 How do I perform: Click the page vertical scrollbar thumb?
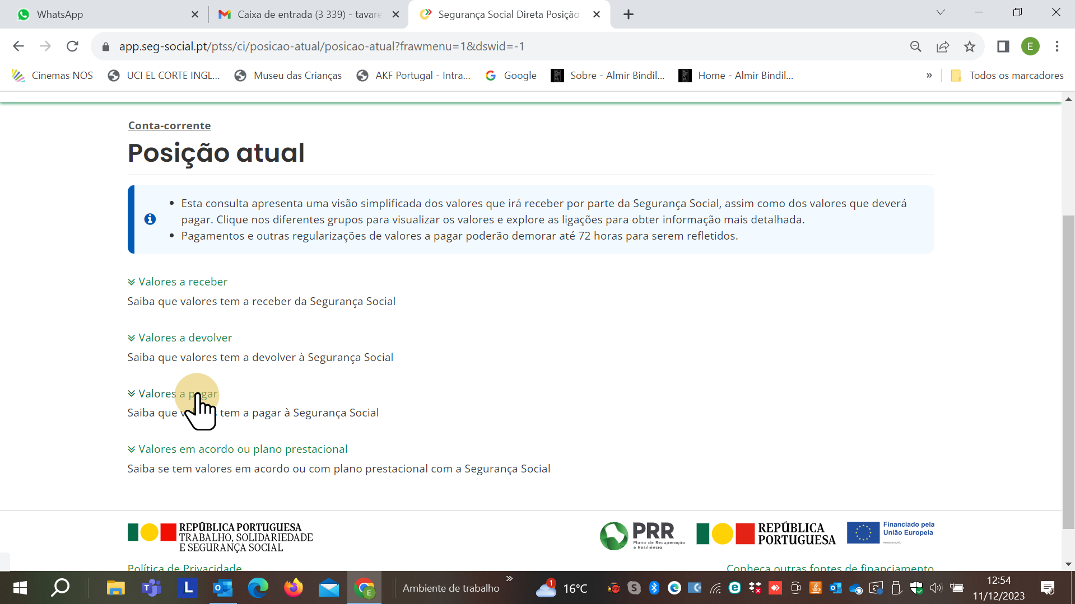point(1068,369)
